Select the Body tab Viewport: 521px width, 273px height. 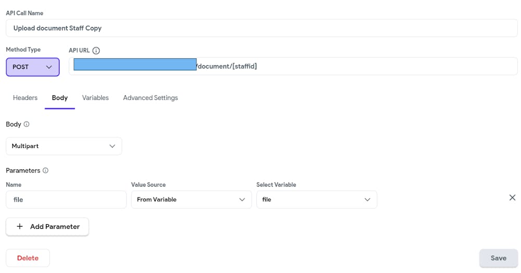point(60,98)
